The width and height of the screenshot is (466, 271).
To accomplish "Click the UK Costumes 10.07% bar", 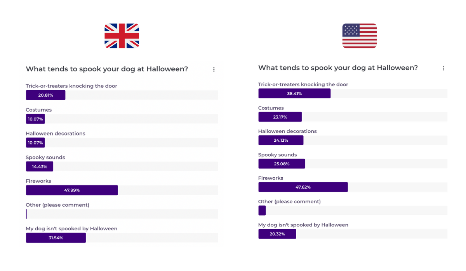I will pos(35,119).
